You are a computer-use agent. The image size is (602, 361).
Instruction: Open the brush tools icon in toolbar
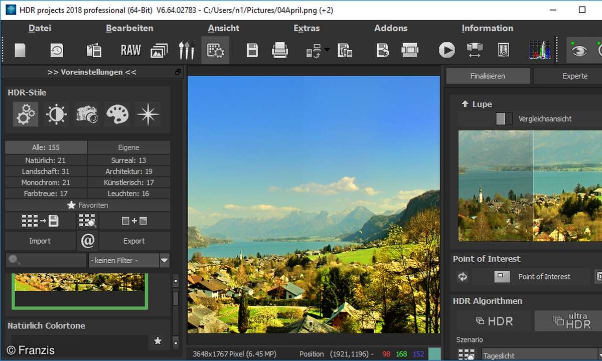tap(187, 50)
